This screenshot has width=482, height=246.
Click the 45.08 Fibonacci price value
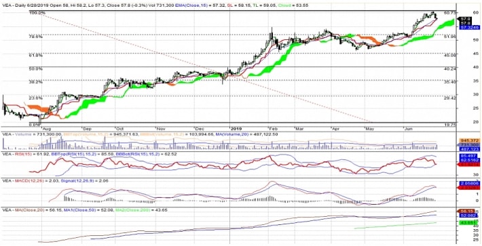pyautogui.click(x=449, y=56)
